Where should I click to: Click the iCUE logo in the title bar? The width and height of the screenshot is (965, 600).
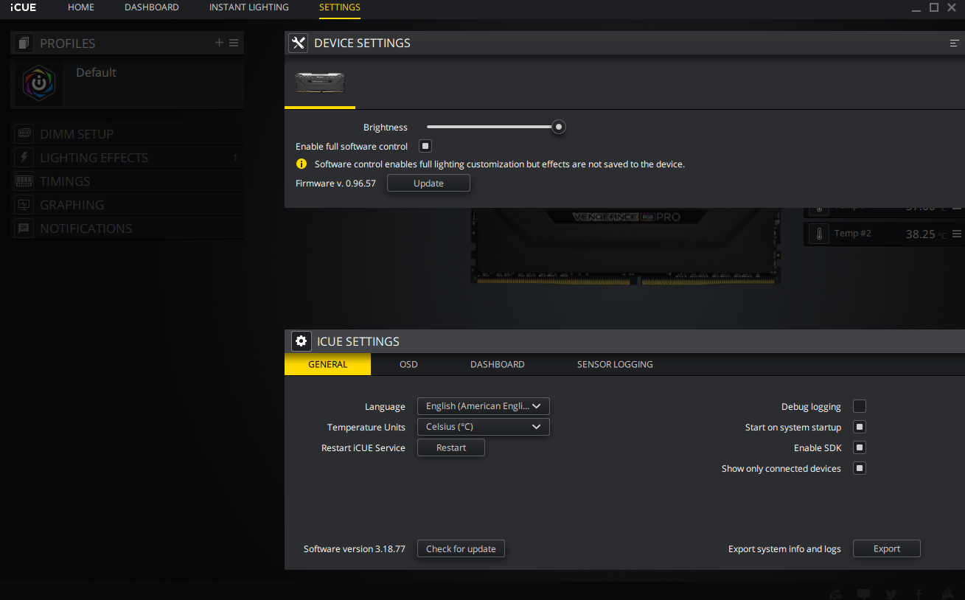click(x=23, y=7)
